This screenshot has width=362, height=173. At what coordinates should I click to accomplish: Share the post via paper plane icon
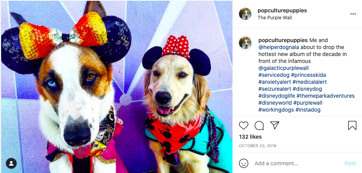275,125
